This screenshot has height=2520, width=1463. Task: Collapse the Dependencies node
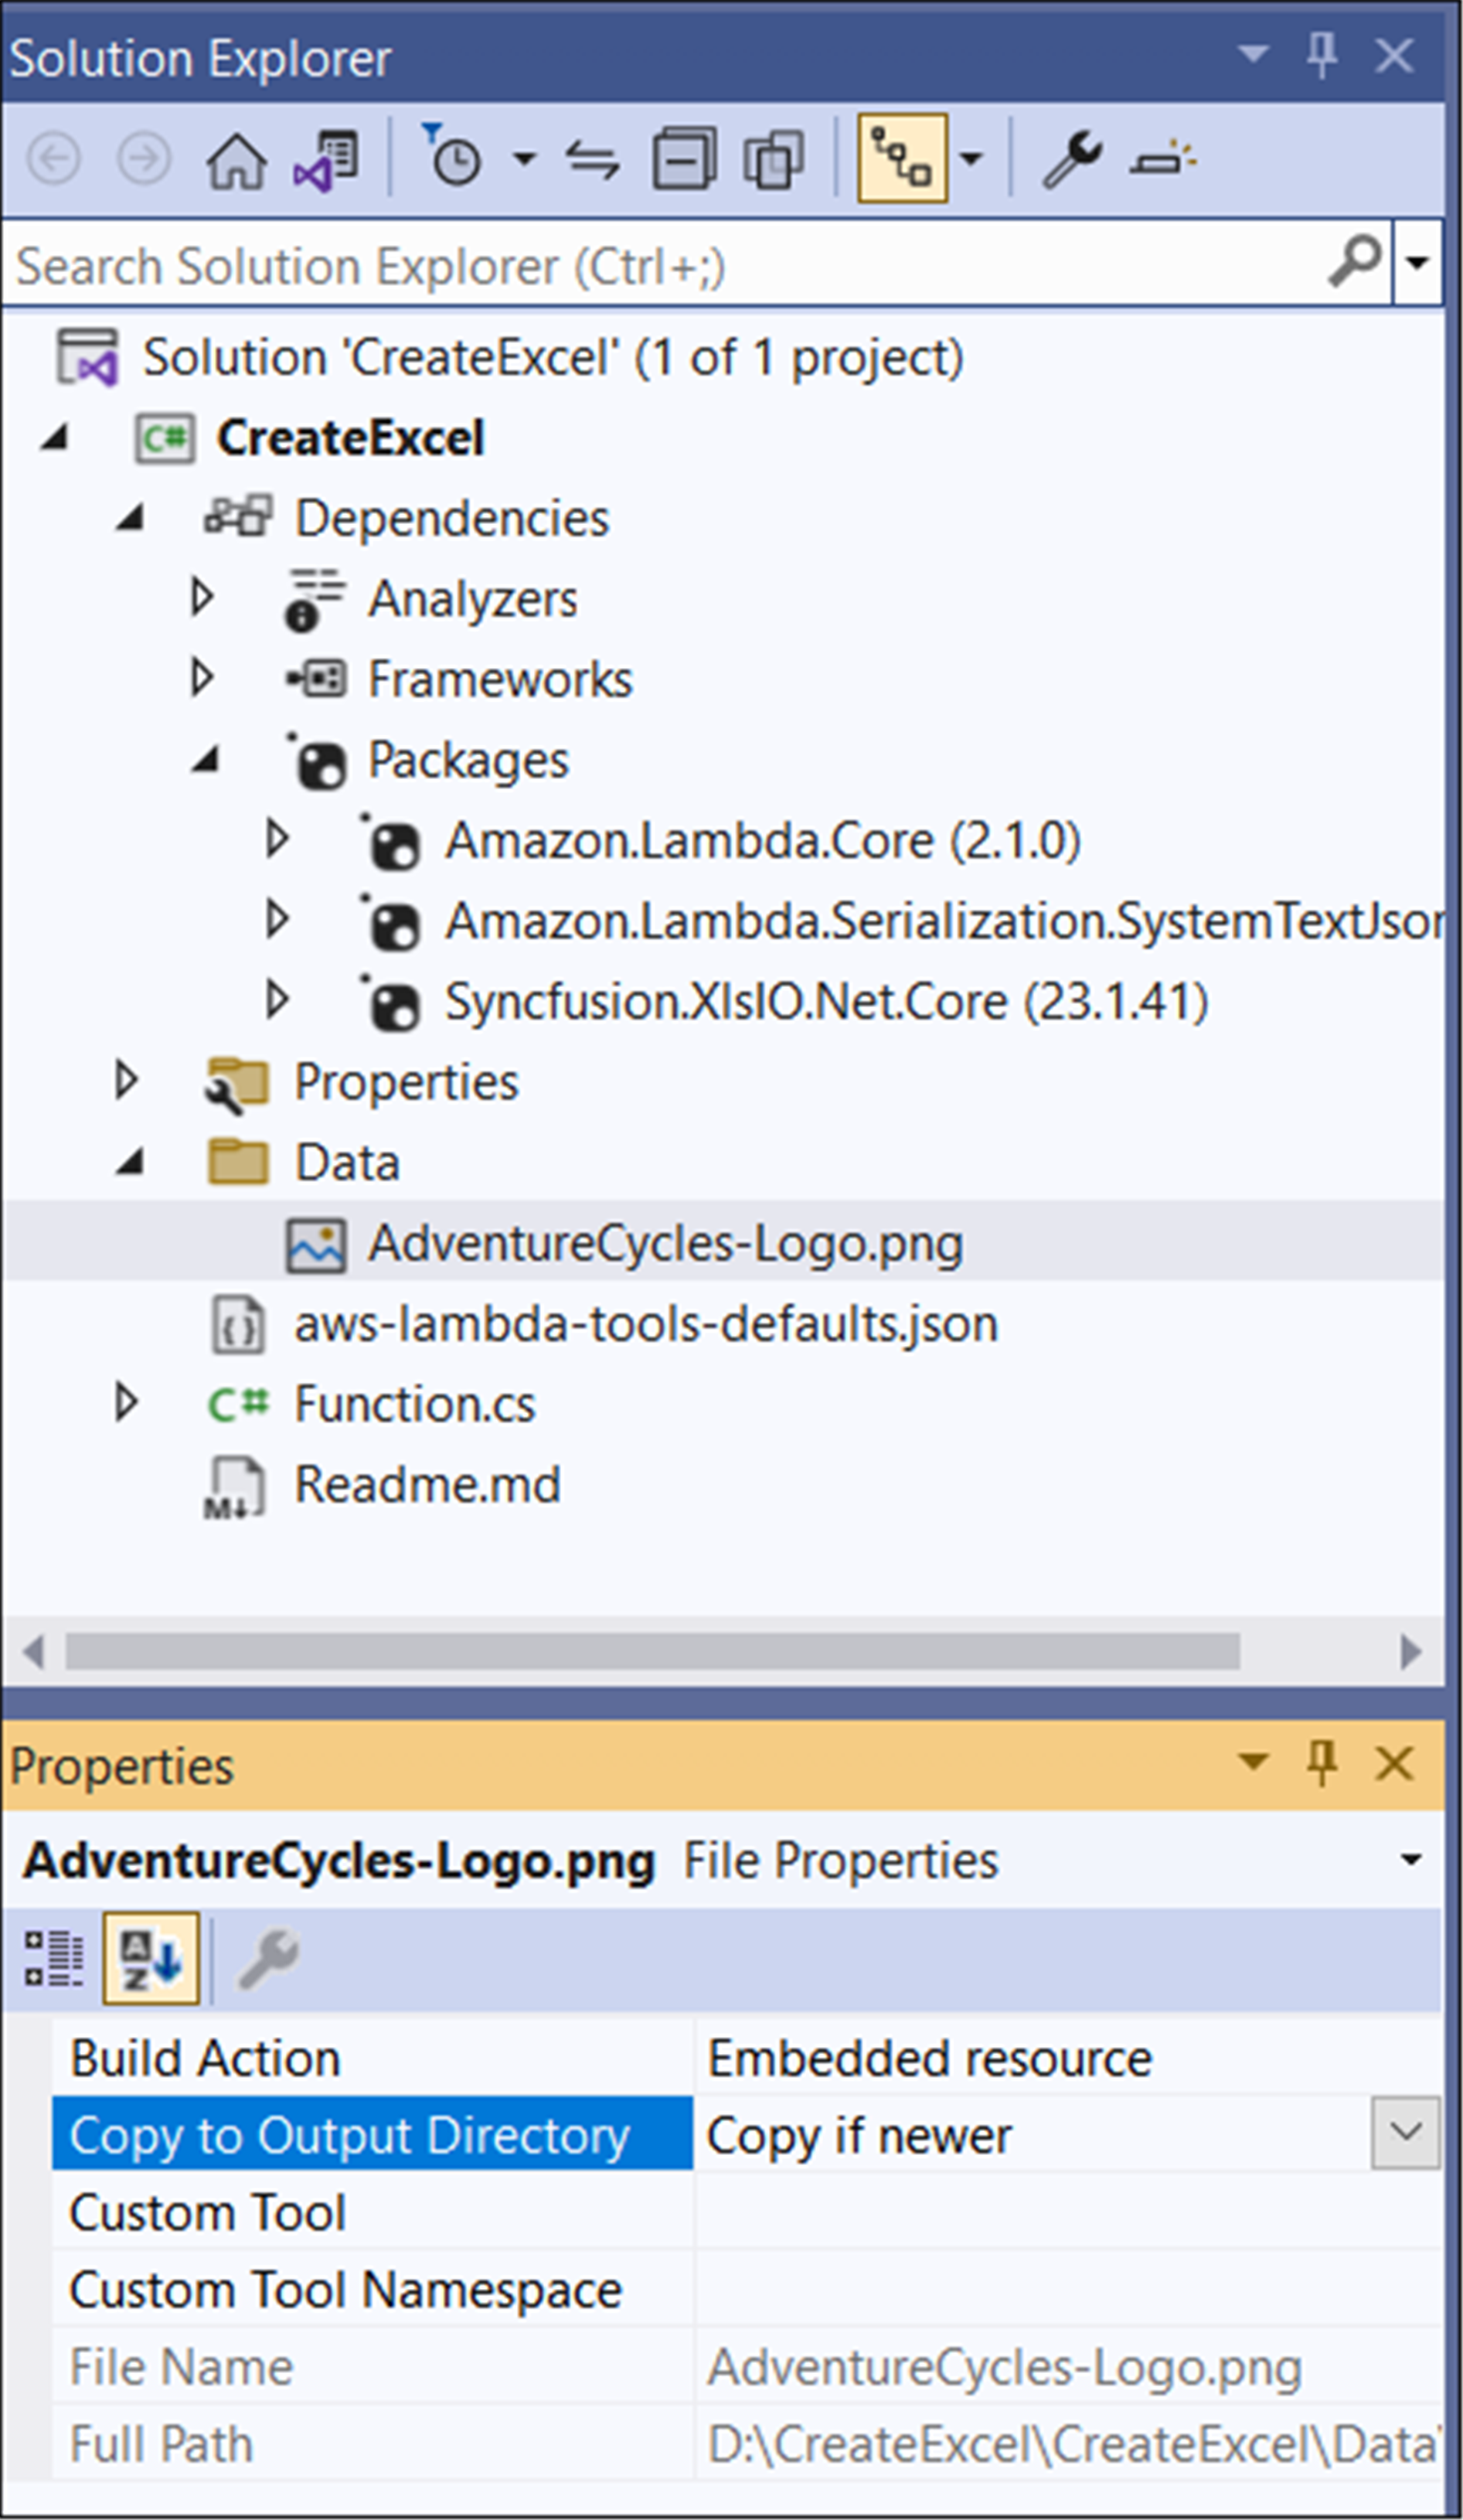(130, 518)
